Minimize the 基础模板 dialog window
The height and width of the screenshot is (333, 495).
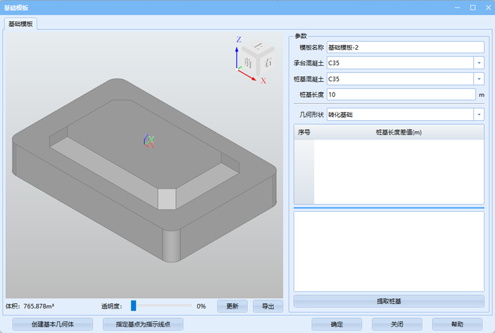coord(457,7)
